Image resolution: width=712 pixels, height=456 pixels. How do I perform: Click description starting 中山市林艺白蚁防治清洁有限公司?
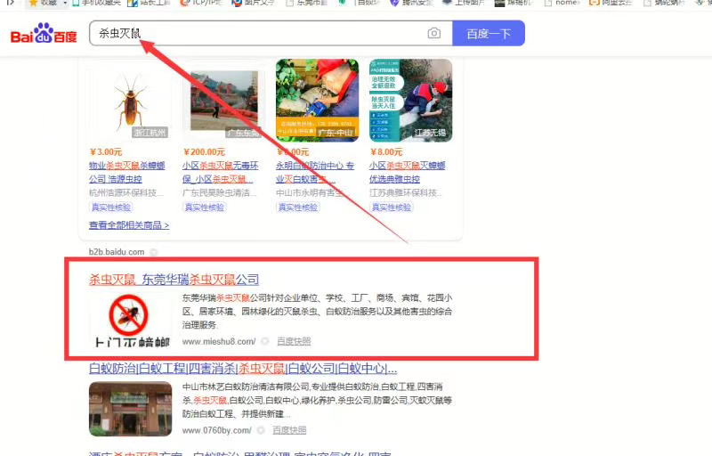pyautogui.click(x=317, y=400)
